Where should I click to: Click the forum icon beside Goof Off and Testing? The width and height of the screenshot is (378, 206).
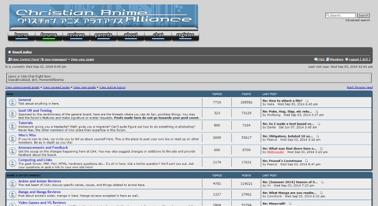(x=13, y=114)
